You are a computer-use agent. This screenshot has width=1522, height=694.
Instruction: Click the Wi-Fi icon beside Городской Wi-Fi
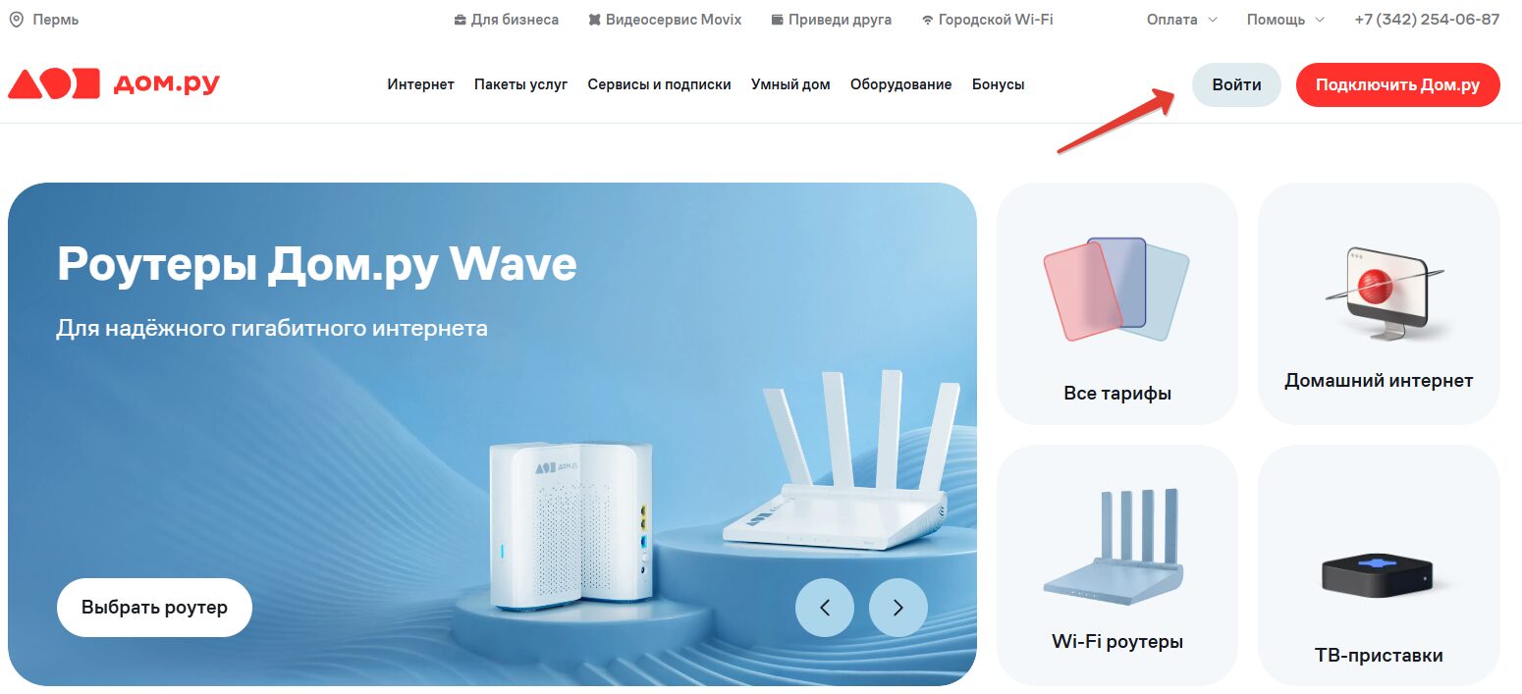pos(928,20)
